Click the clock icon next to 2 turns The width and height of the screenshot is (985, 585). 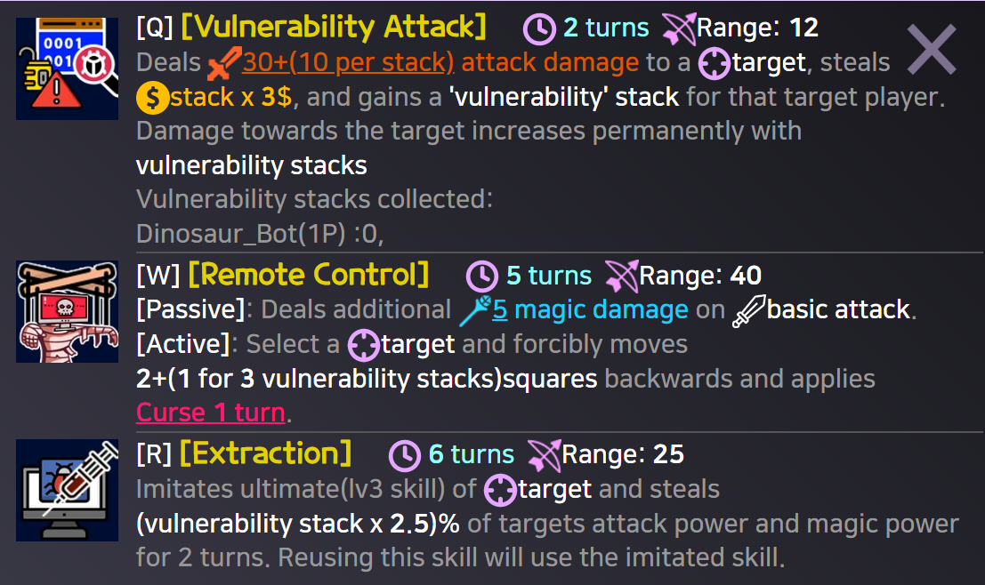point(541,28)
